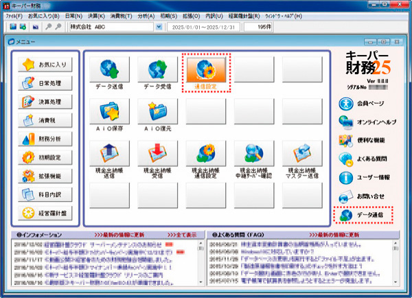Open the データ受信 data receive icon
This screenshot has height=298, width=412.
(157, 69)
